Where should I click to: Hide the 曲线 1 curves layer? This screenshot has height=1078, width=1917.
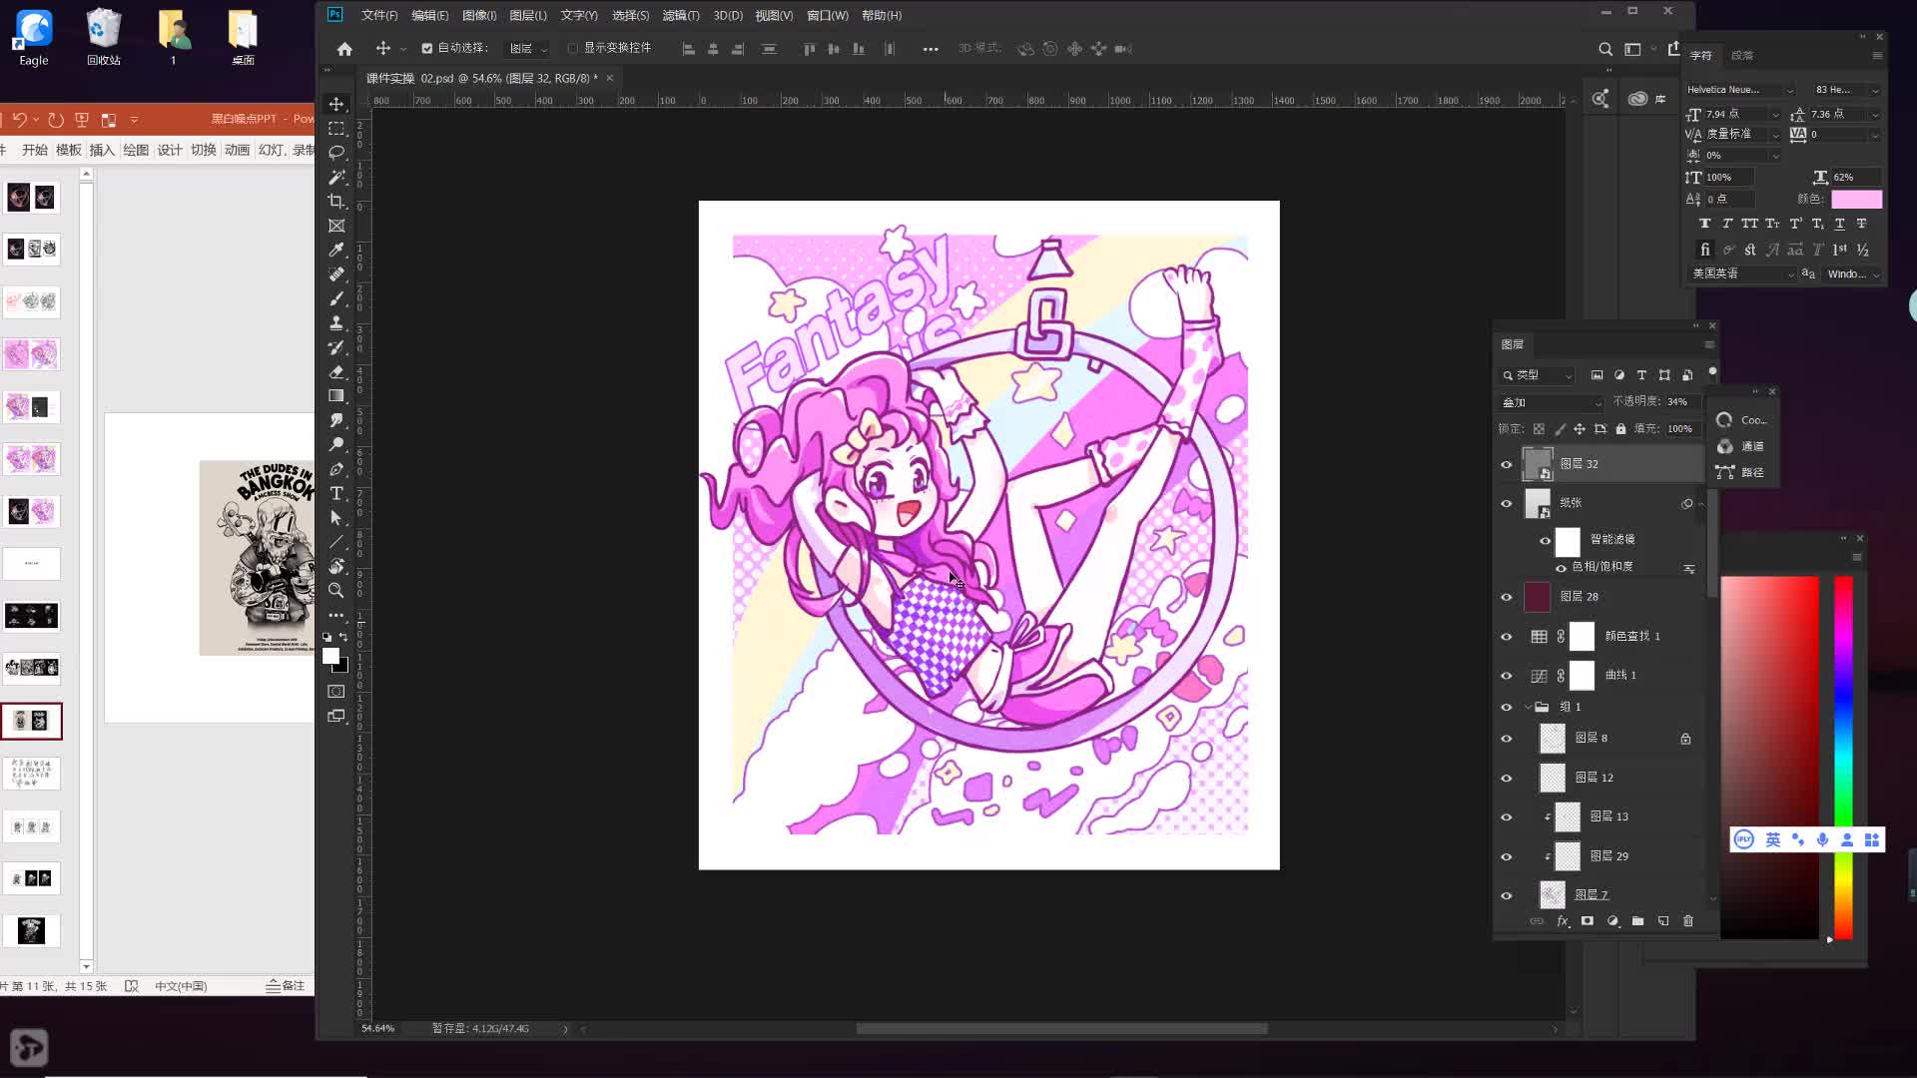[x=1507, y=676]
